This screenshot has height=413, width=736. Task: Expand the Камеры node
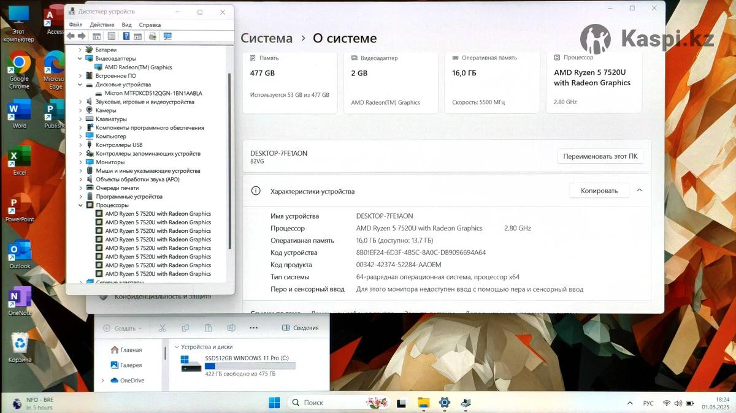80,110
